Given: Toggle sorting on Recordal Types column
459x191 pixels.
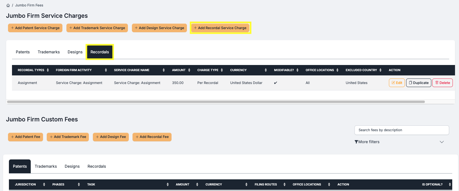Looking at the screenshot, I should pos(48,70).
